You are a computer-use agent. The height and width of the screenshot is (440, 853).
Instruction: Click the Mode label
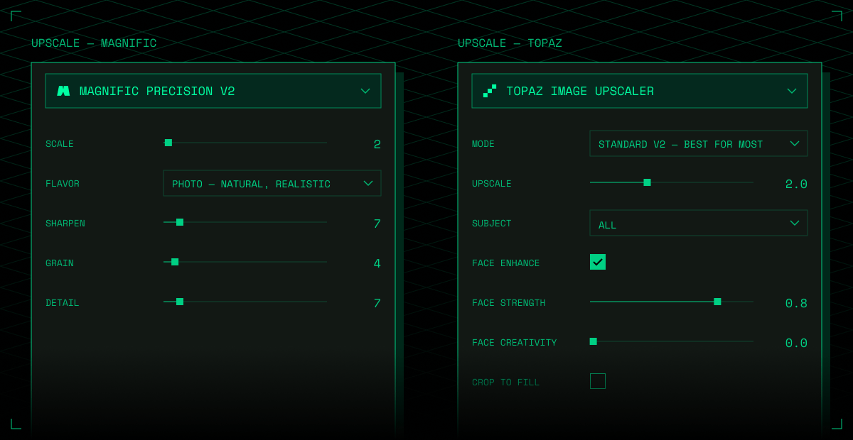483,144
